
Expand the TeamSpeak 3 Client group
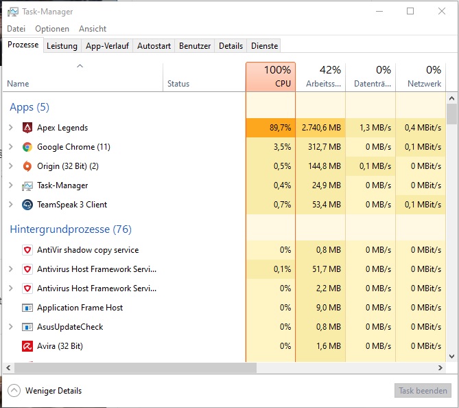point(11,205)
